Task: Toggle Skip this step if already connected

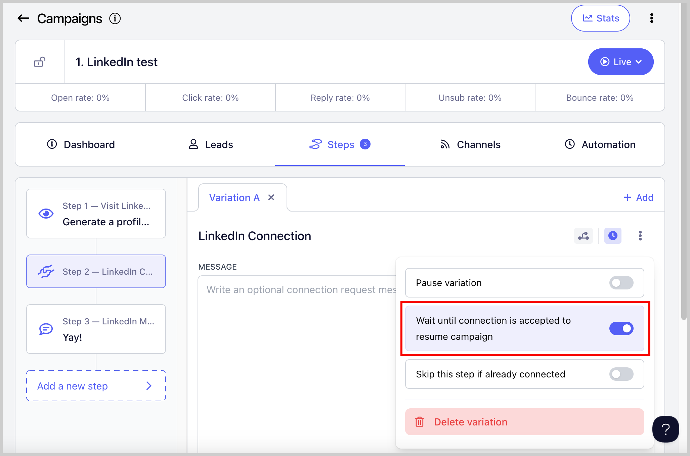Action: 621,374
